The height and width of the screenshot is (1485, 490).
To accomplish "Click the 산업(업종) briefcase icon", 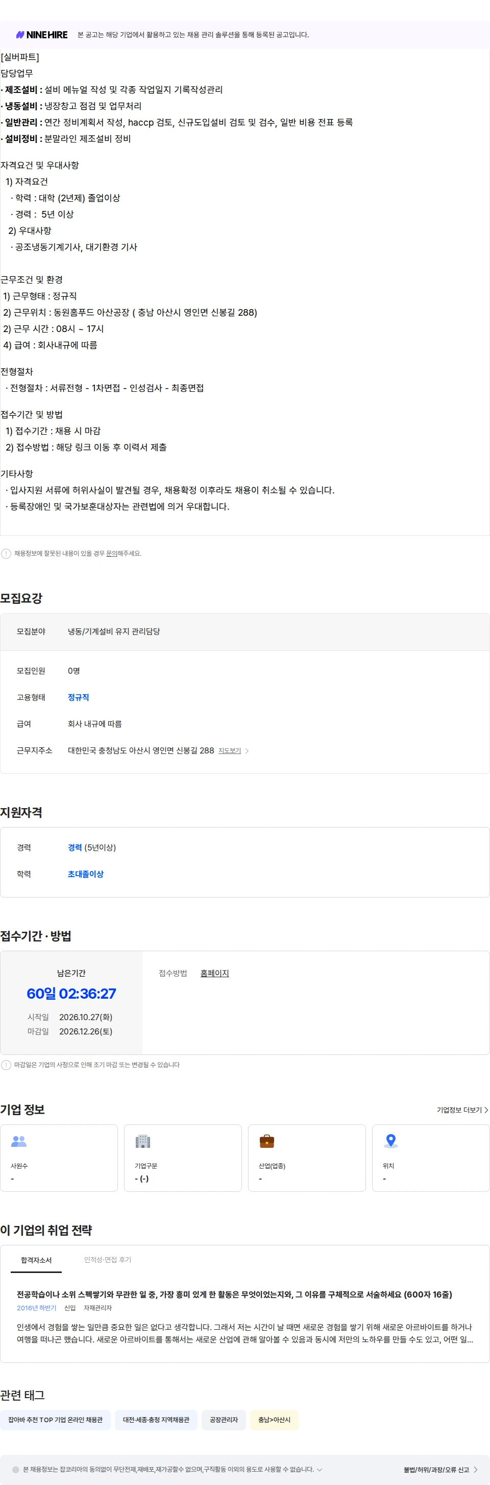I will coord(266,1141).
